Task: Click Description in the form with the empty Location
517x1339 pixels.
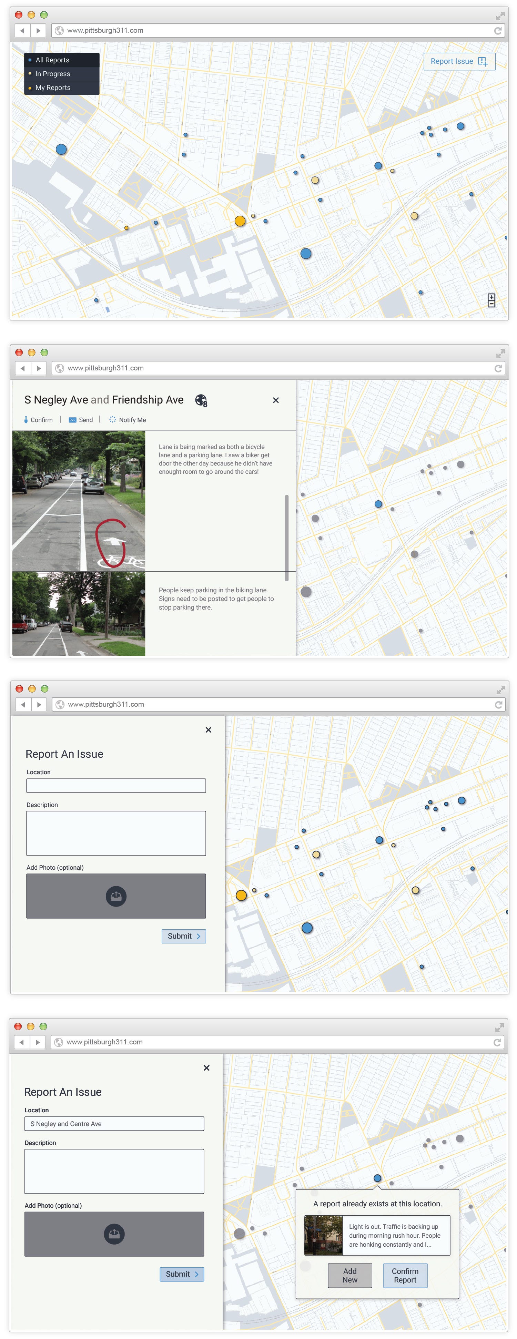Action: click(x=116, y=833)
